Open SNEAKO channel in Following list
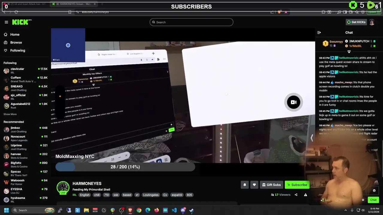 point(25,88)
